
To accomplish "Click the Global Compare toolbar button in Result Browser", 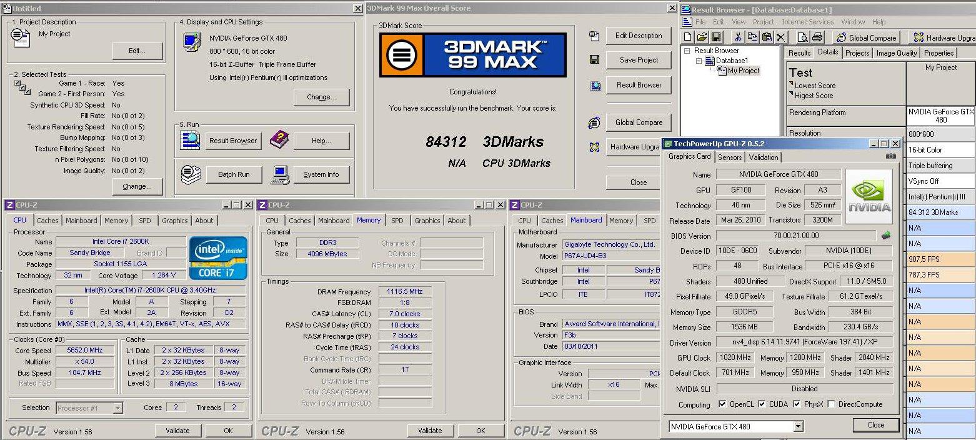I will 867,37.
